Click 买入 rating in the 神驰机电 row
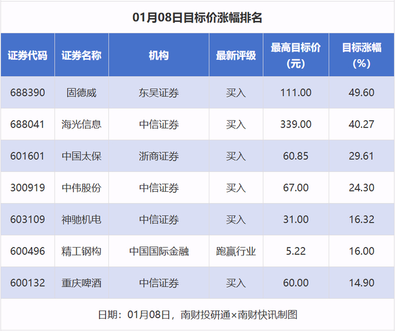This screenshot has height=331, width=395. [236, 219]
